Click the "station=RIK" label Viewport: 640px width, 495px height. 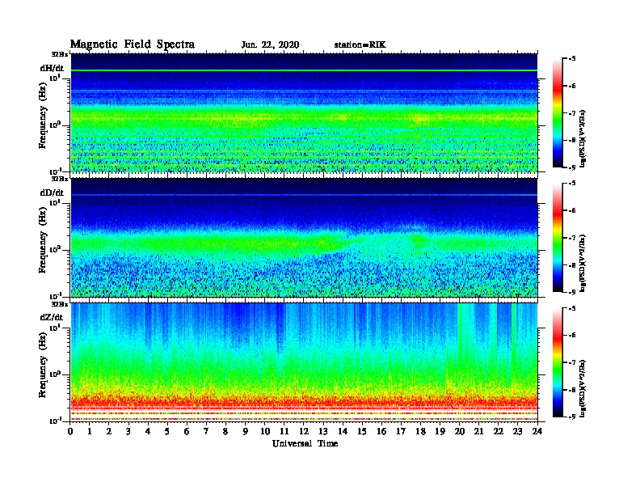(x=360, y=45)
